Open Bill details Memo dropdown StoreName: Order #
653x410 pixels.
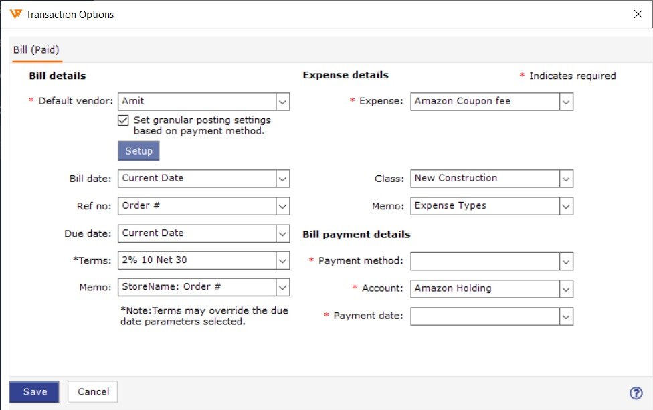[203, 287]
